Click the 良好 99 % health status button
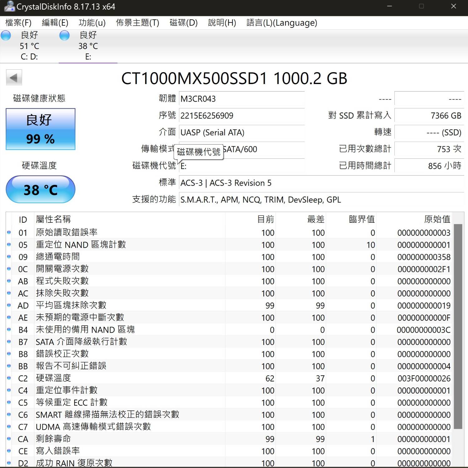 tap(41, 129)
